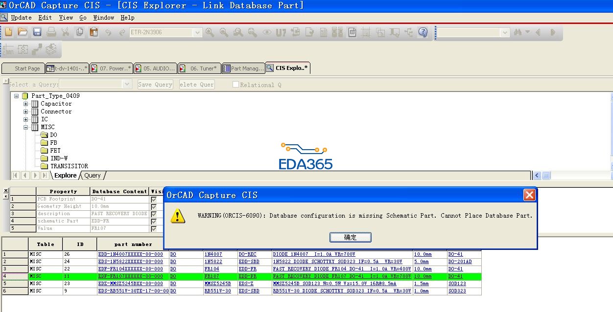Toggle the Relational Q checkbox
613x312 pixels.
236,84
